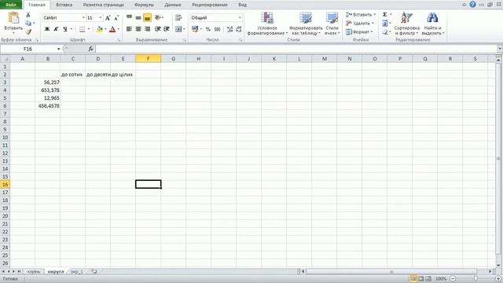Apply percent style format
This screenshot has height=283, width=503.
[x=207, y=29]
